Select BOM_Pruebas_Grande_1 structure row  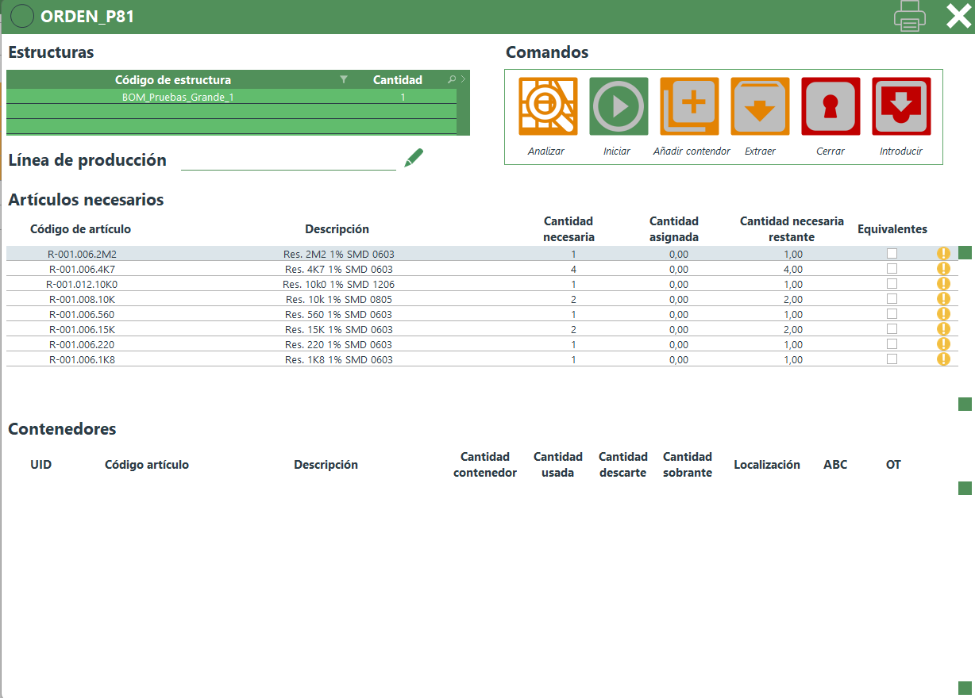178,97
